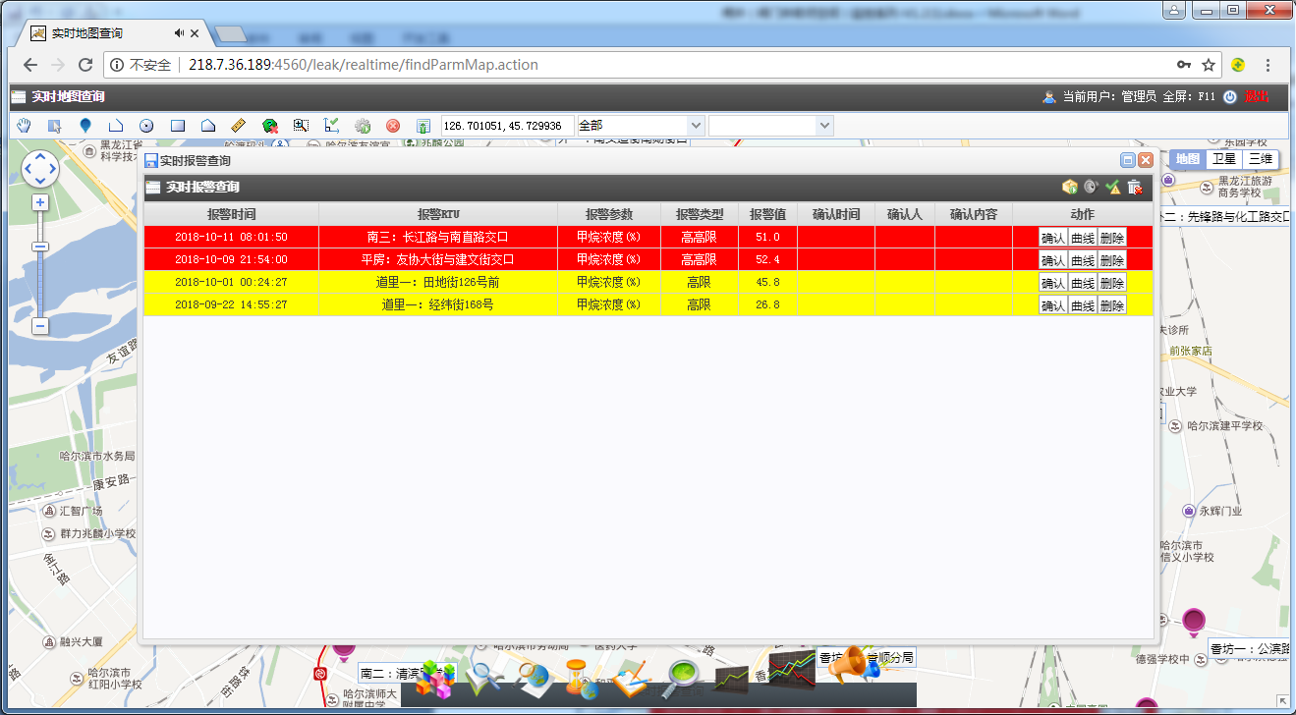Screen dimensions: 1296x715
Task: Open the megaphone icon in bottom dock
Action: (x=846, y=666)
